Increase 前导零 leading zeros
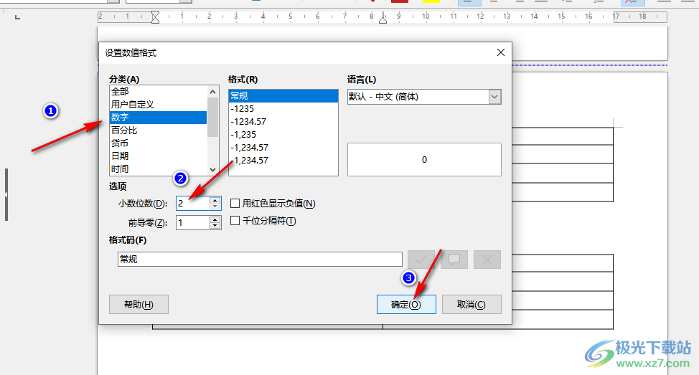Image resolution: width=699 pixels, height=375 pixels. (215, 219)
